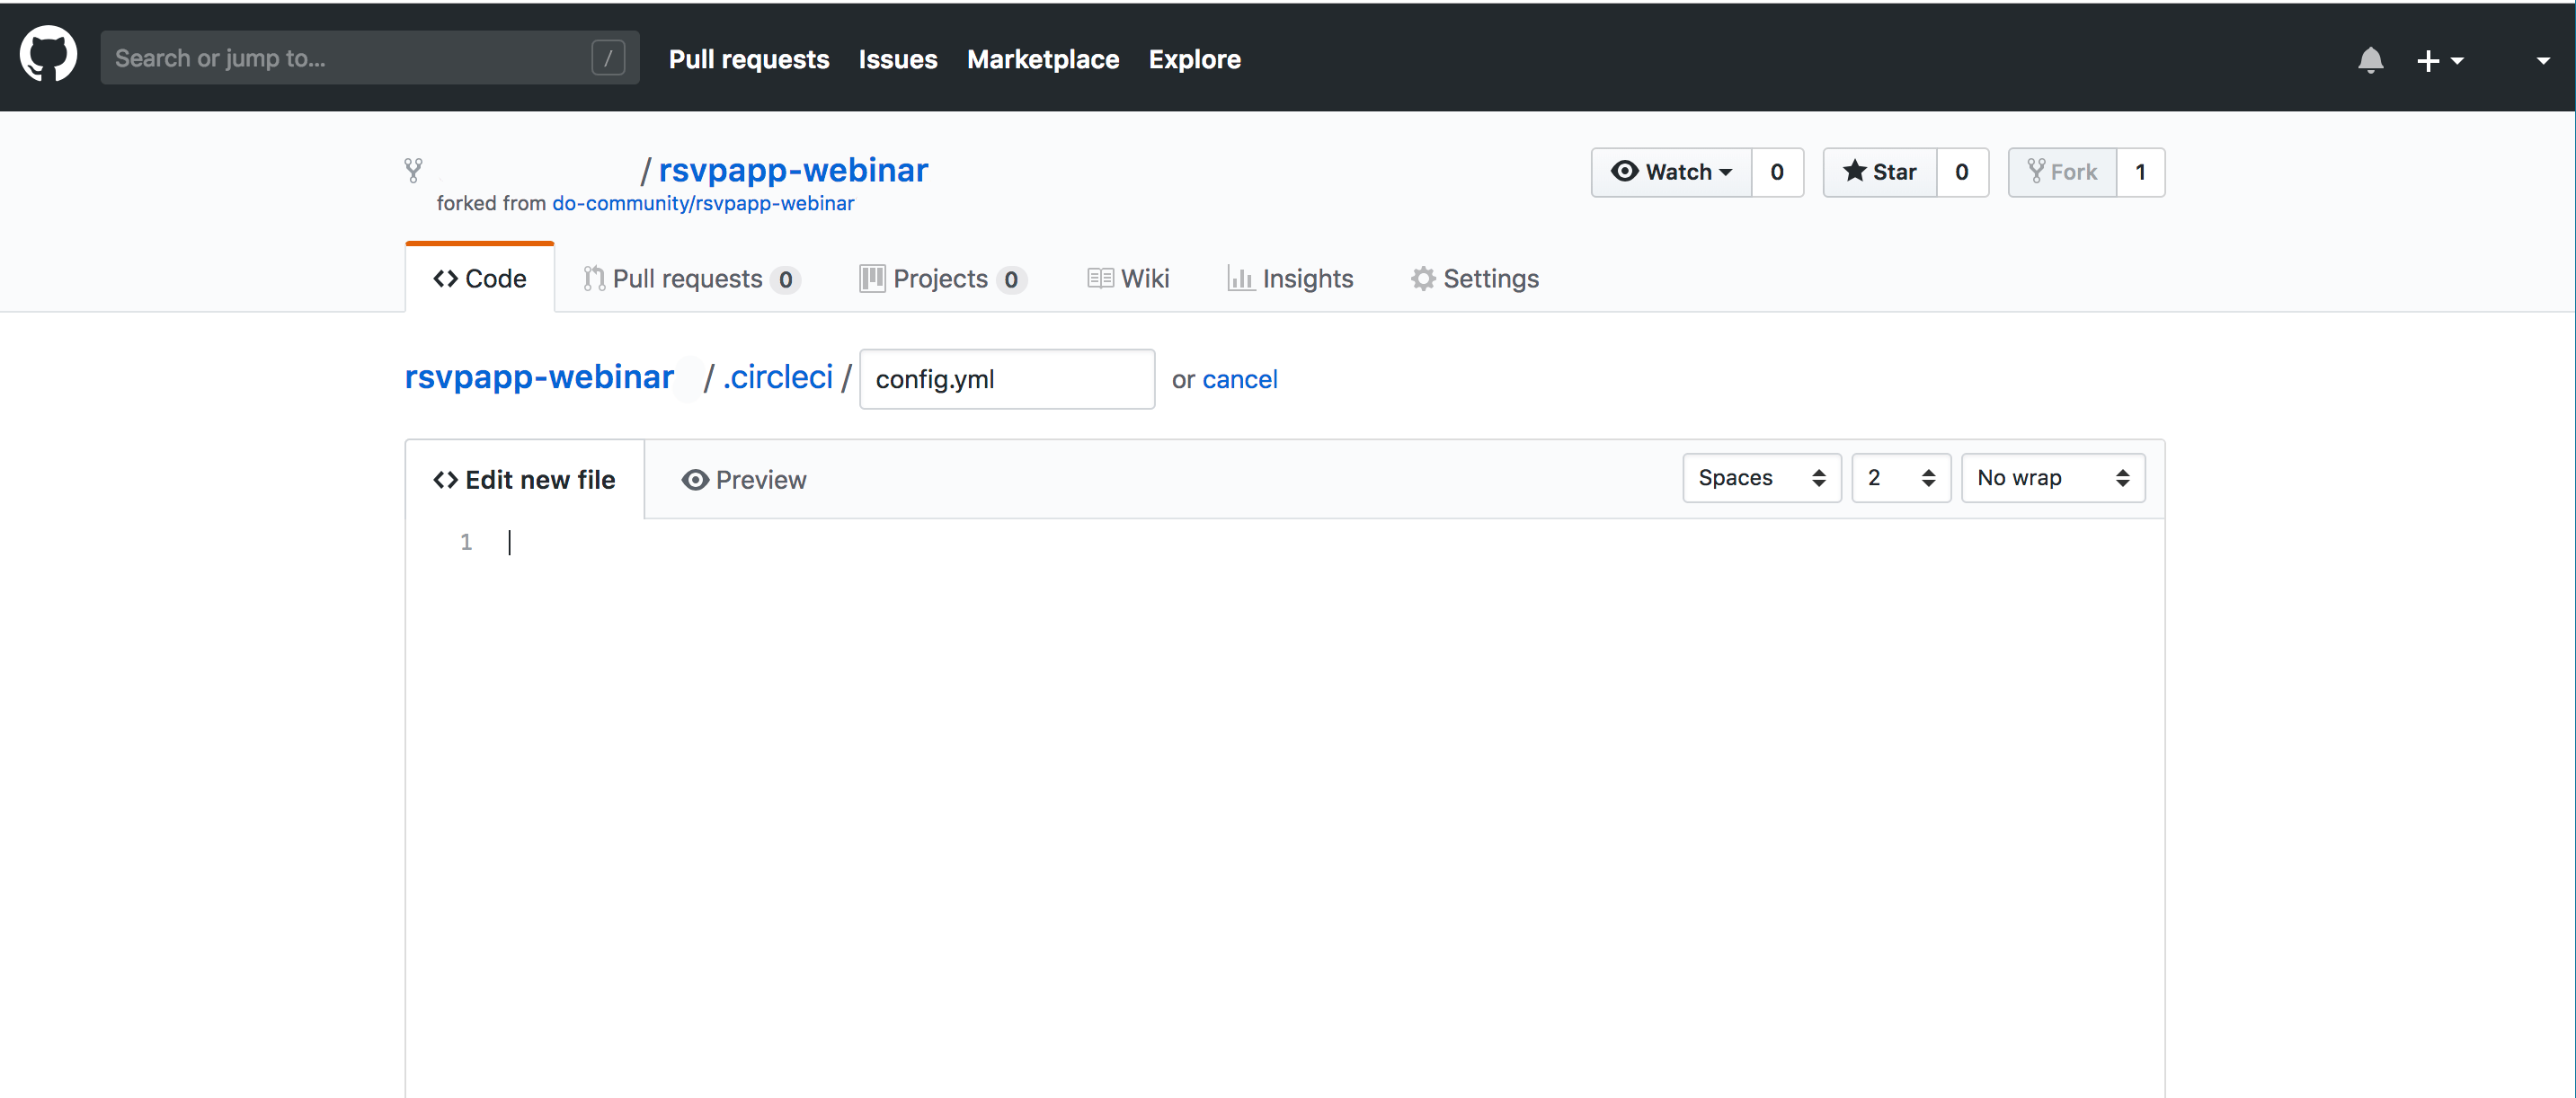Image resolution: width=2576 pixels, height=1098 pixels.
Task: Cancel creating the new file
Action: 1239,379
